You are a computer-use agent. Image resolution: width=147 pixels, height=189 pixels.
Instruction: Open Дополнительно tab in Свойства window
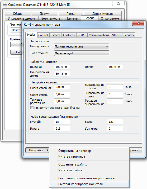[x=103, y=14]
